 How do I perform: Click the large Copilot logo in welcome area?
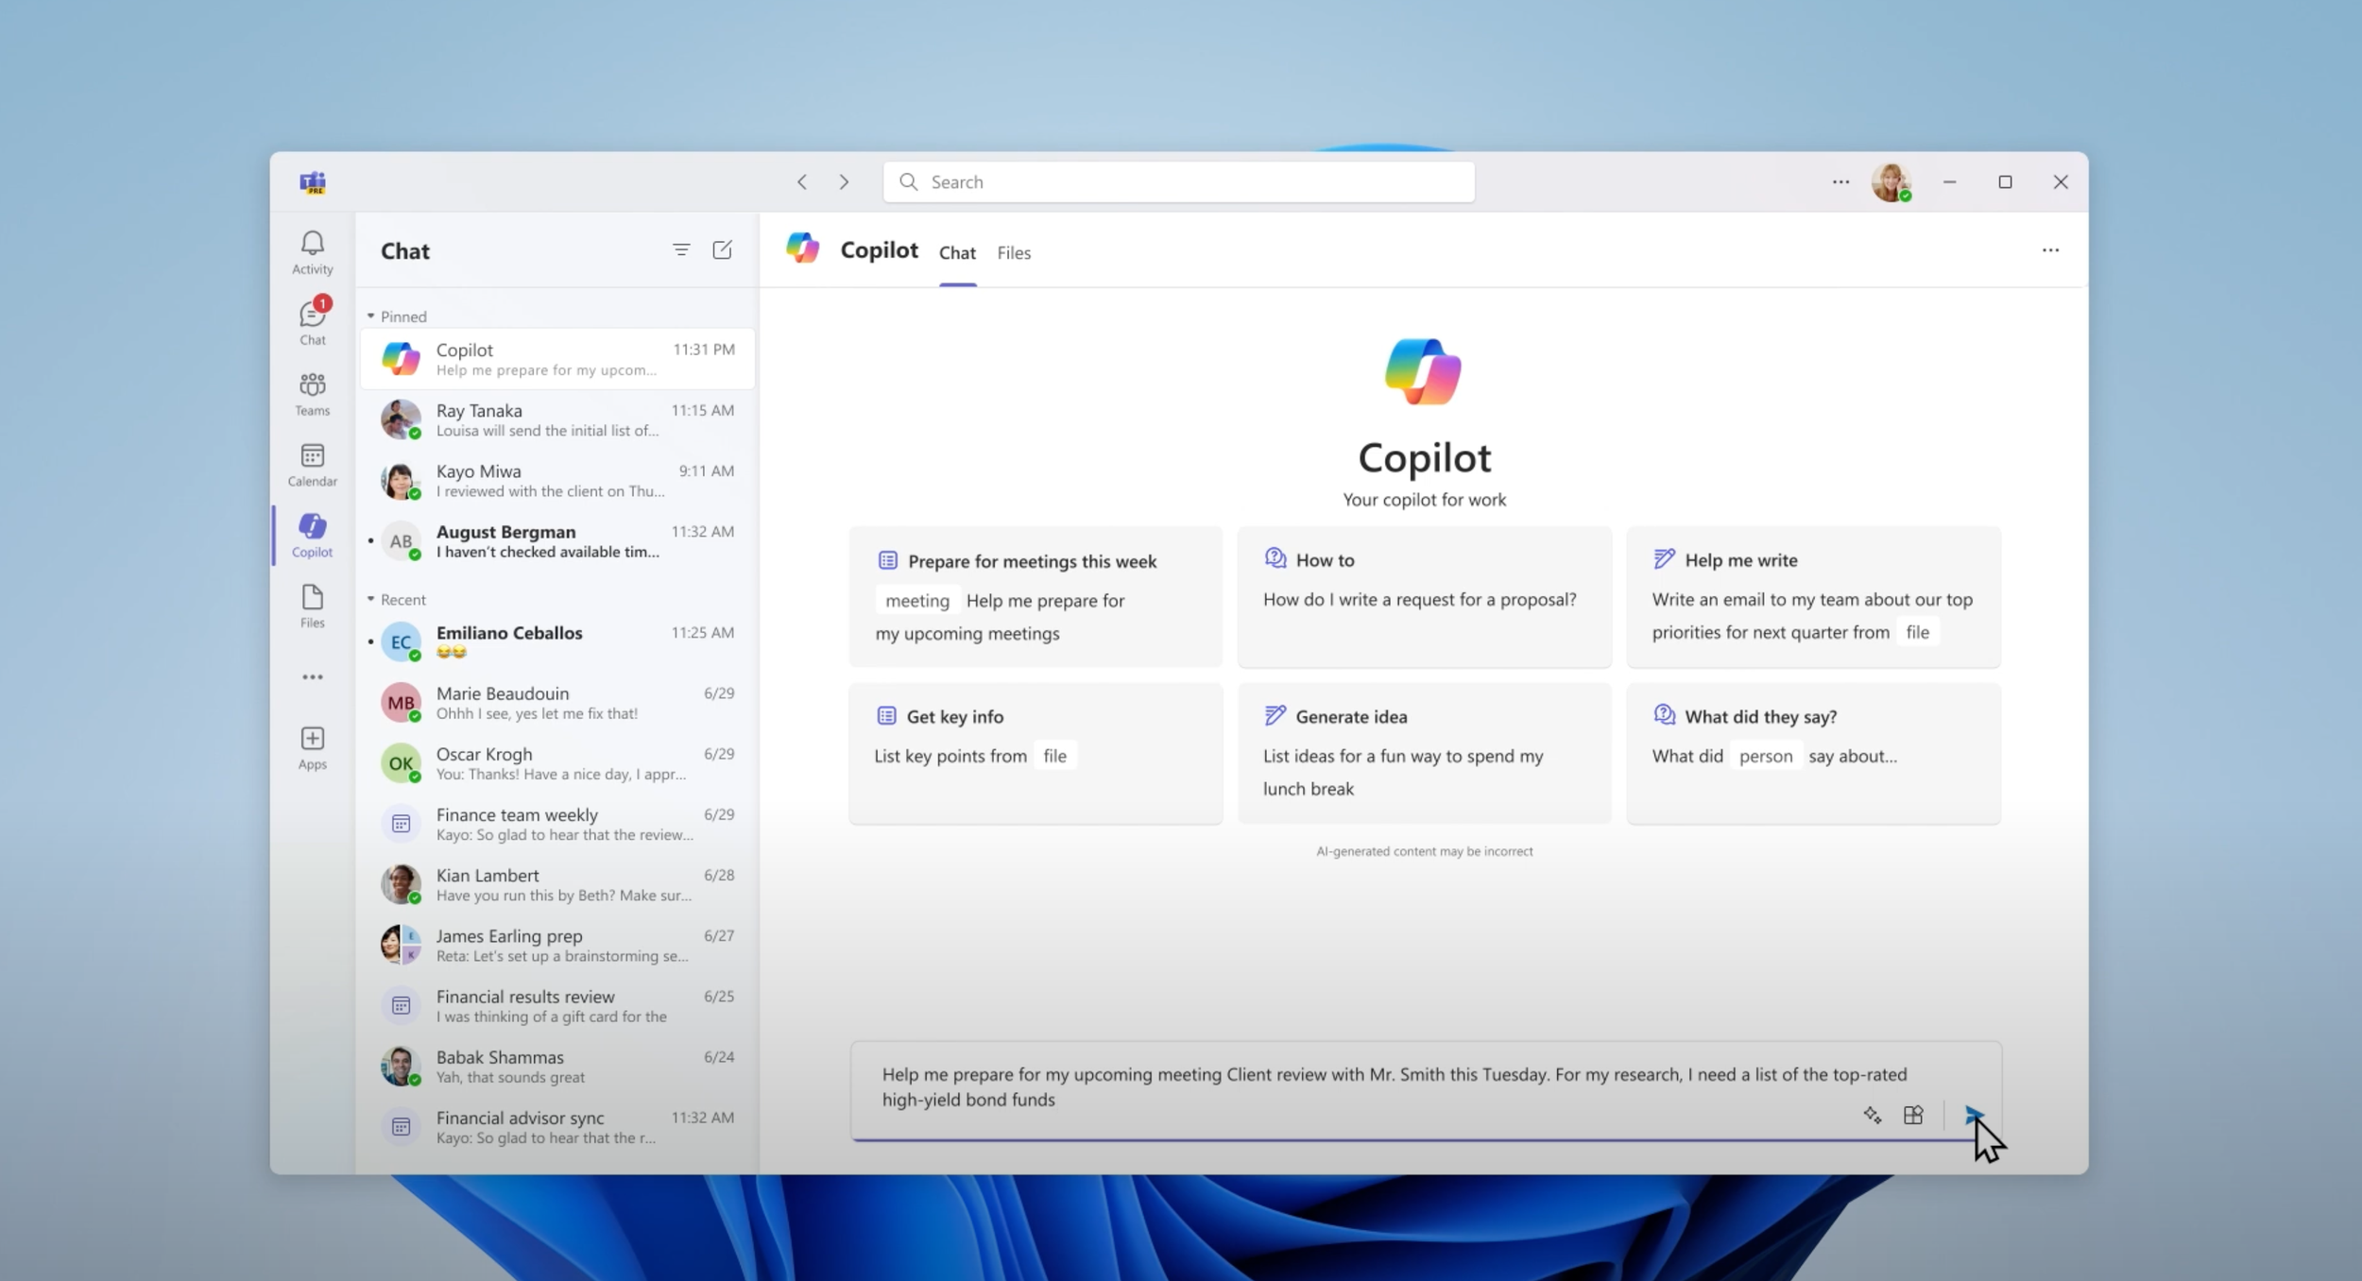click(1424, 371)
